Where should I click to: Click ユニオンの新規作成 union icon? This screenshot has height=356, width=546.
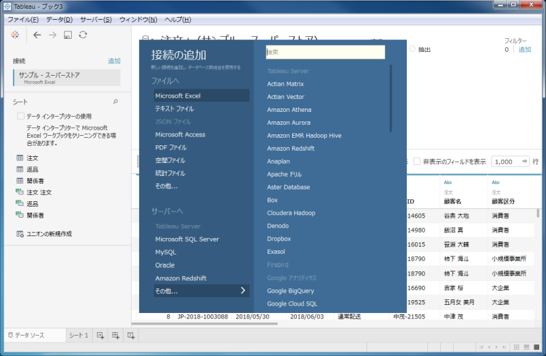(20, 234)
